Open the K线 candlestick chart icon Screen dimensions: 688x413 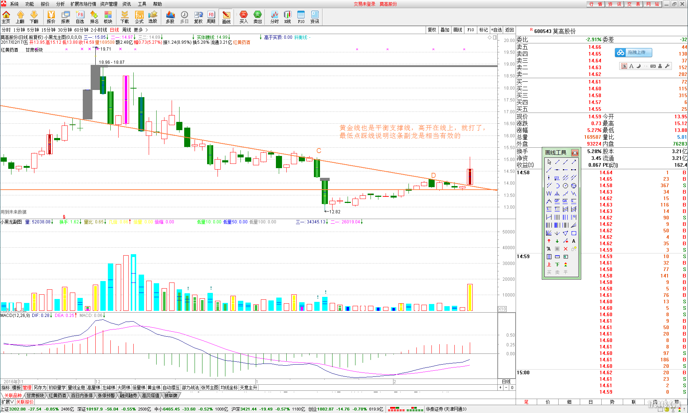[288, 17]
